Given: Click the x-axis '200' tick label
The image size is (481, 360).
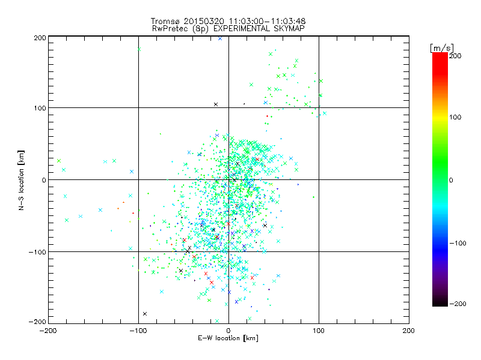Looking at the screenshot, I should pos(409,331).
